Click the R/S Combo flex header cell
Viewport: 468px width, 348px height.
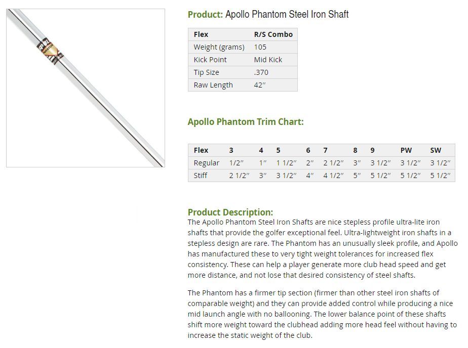coord(273,34)
